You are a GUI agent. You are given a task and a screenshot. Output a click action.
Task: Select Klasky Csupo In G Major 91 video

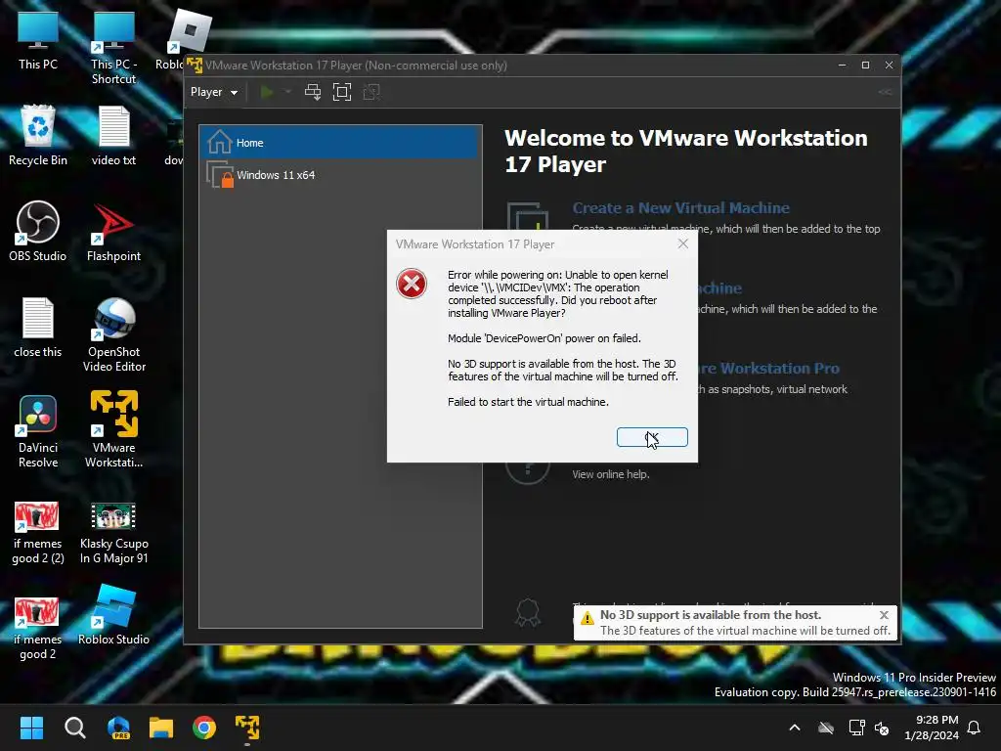(113, 533)
